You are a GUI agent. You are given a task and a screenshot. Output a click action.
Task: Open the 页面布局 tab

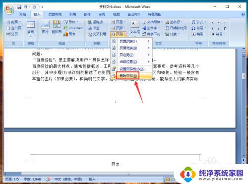click(55, 14)
